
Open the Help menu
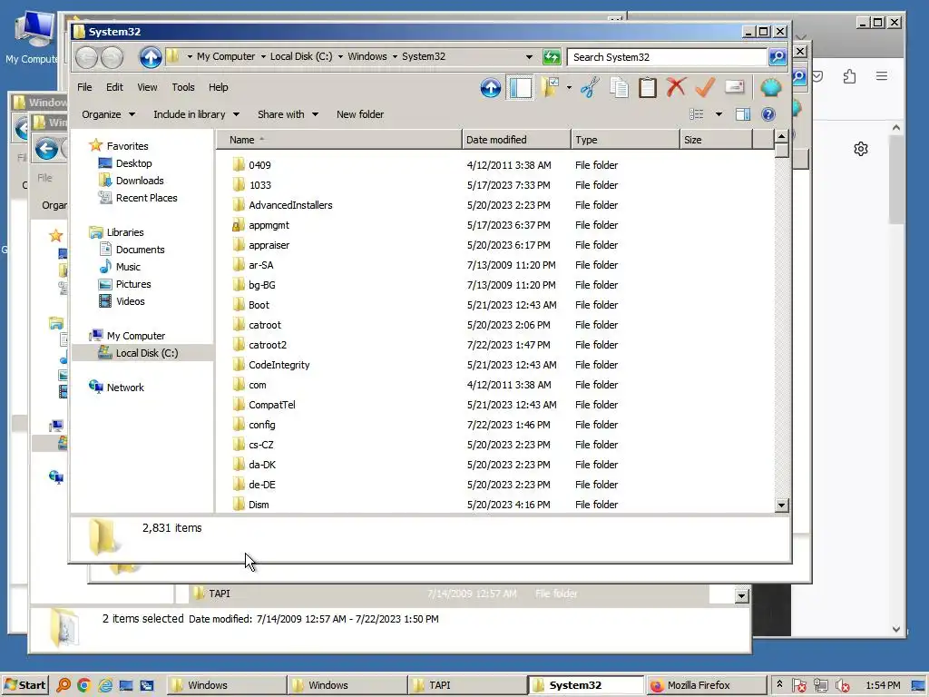(218, 87)
